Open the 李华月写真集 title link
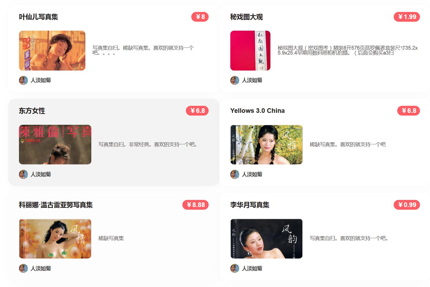The width and height of the screenshot is (430, 287). (250, 205)
